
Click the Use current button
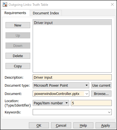pyautogui.click(x=101, y=85)
